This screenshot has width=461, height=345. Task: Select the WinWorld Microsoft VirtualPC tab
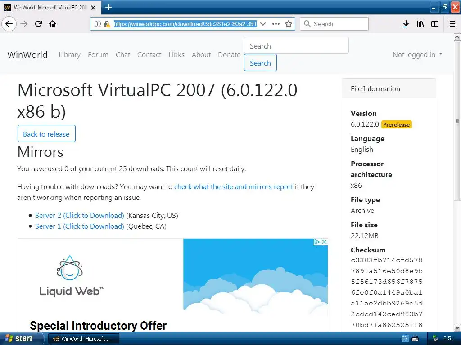point(50,8)
